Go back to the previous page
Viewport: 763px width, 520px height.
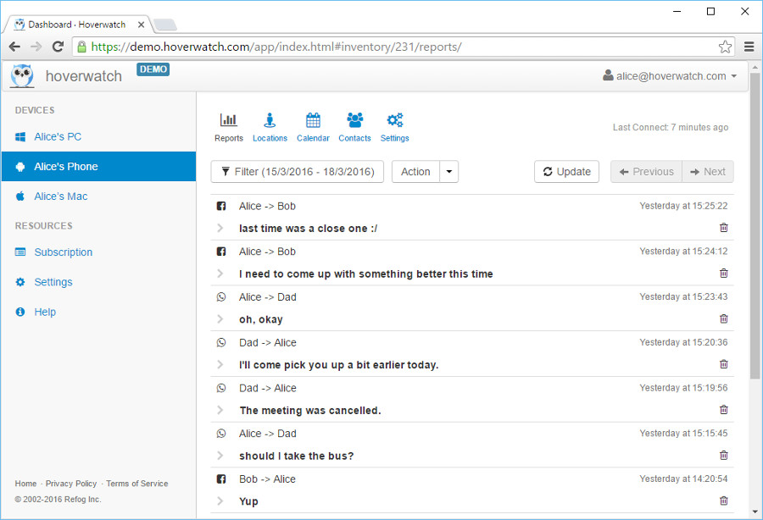pos(14,47)
